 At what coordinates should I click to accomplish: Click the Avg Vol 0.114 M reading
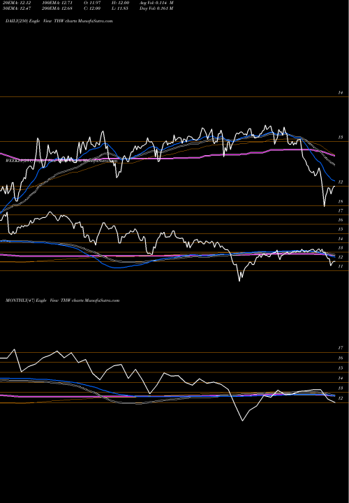(x=157, y=3)
